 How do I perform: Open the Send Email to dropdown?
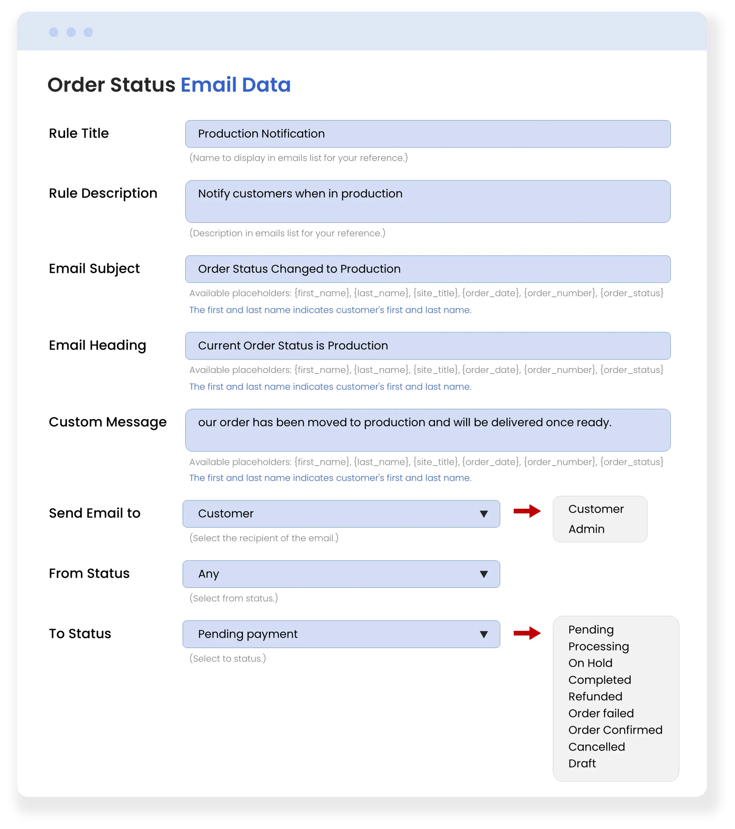point(341,514)
